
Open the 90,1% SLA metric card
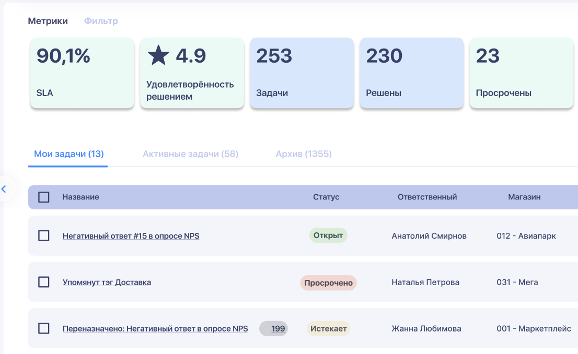click(82, 73)
